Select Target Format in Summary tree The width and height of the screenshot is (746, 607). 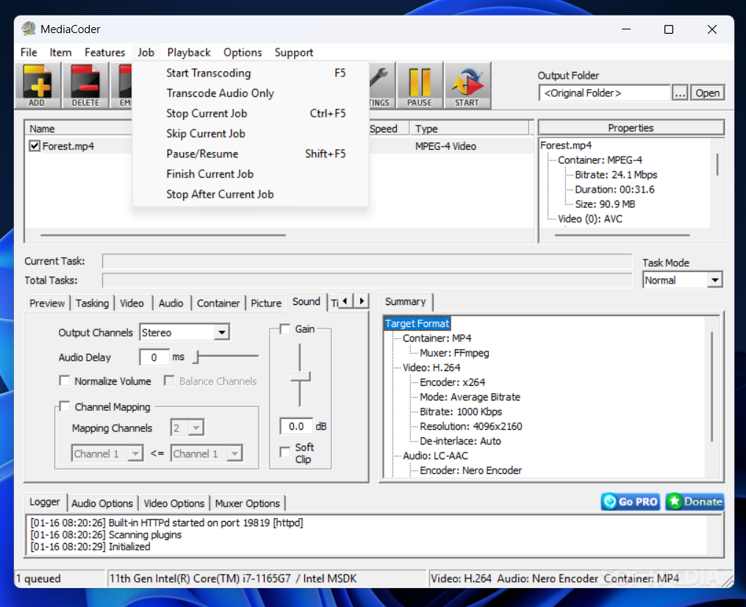(417, 323)
